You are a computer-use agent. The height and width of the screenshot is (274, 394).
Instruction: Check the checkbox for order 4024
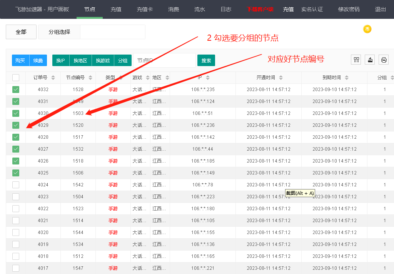[16, 184]
